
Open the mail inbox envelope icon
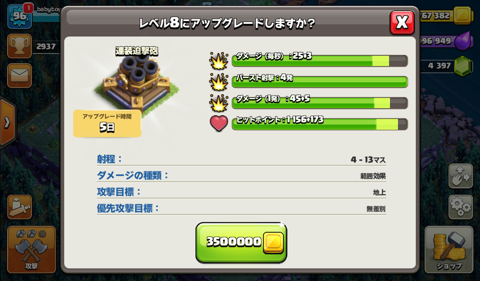pyautogui.click(x=19, y=75)
